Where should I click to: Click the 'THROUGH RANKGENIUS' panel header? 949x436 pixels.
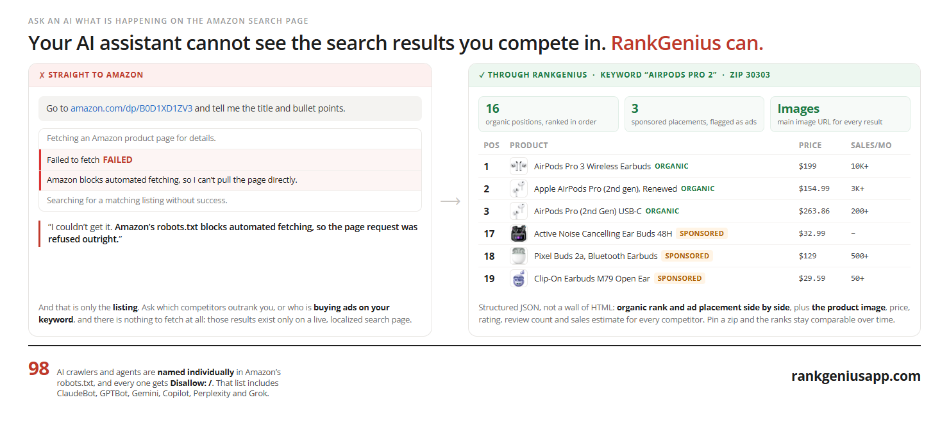click(x=694, y=75)
